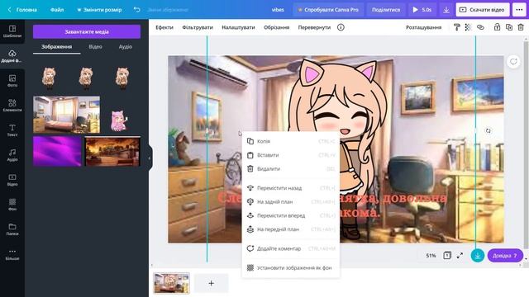Play the 5.0s video preview
The width and height of the screenshot is (529, 297).
[x=422, y=10]
